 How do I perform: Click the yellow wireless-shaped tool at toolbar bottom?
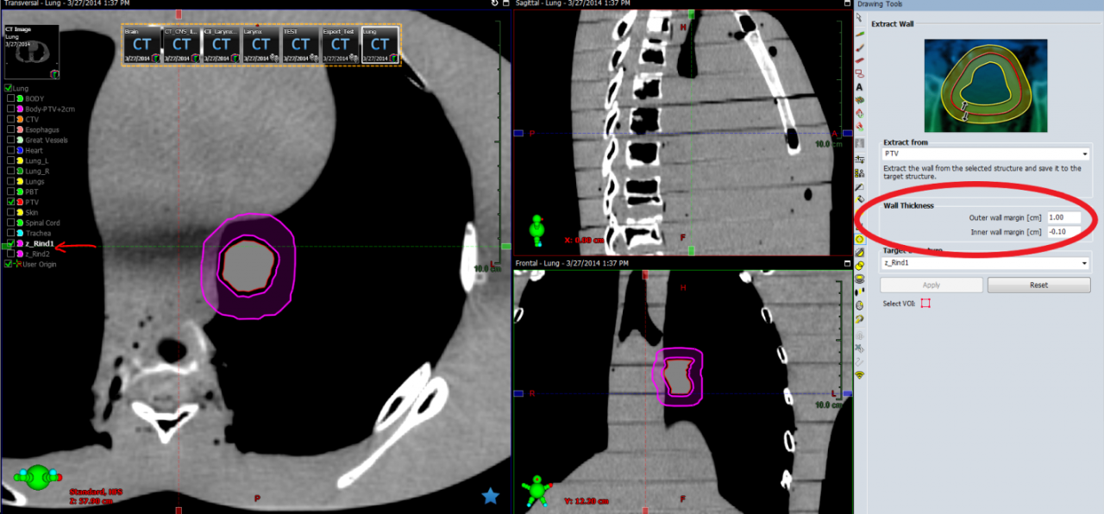(x=860, y=375)
